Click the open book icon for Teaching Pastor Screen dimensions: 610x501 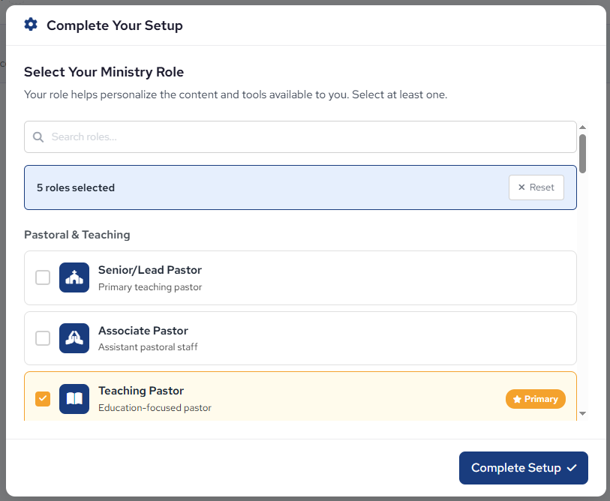point(74,399)
